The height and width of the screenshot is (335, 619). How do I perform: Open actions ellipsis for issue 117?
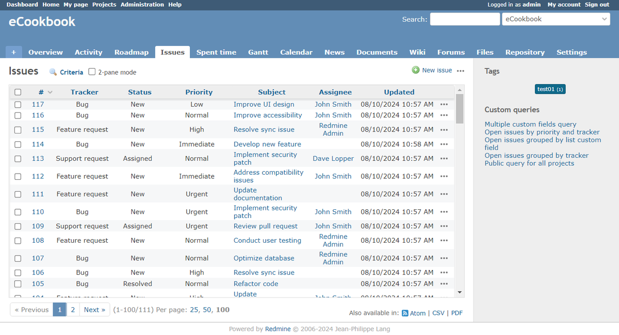point(444,104)
